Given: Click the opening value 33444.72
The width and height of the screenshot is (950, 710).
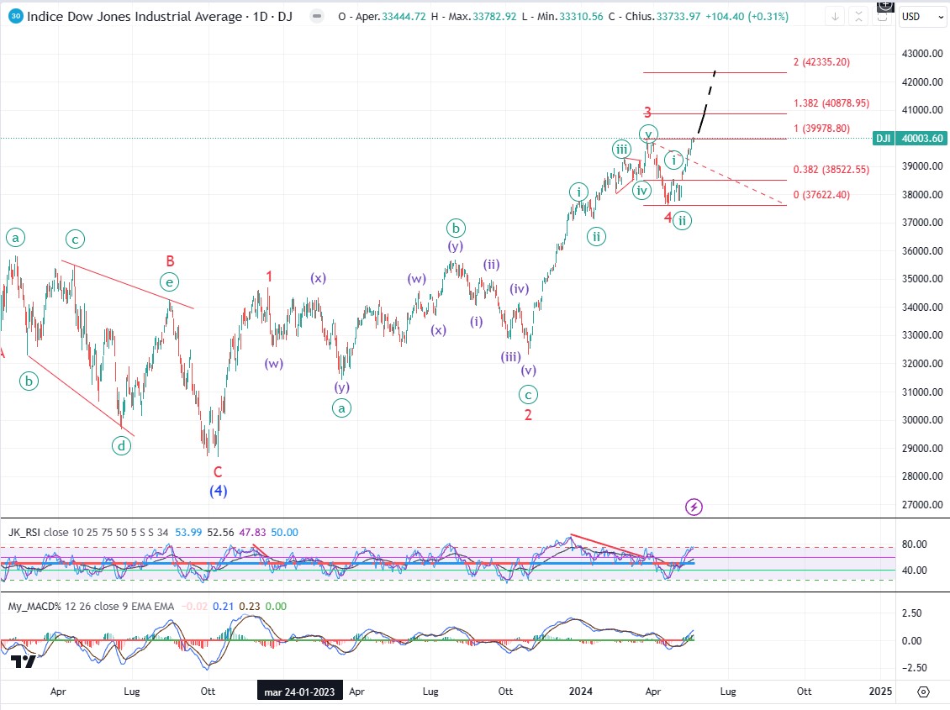Looking at the screenshot, I should tap(404, 17).
